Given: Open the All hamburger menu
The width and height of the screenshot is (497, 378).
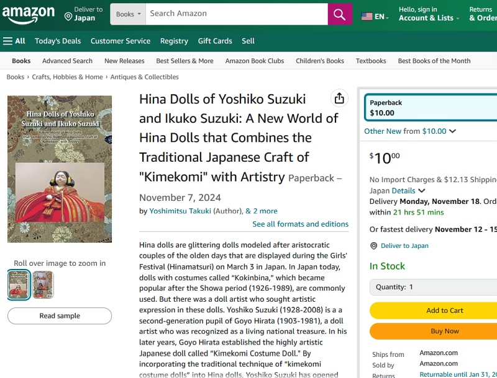Looking at the screenshot, I should click(14, 41).
